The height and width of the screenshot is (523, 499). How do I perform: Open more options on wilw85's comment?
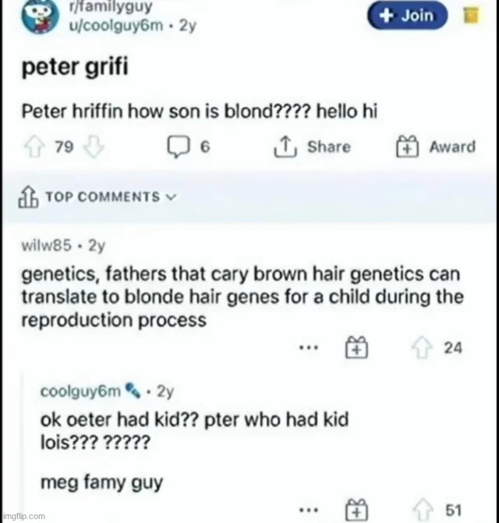coord(310,349)
